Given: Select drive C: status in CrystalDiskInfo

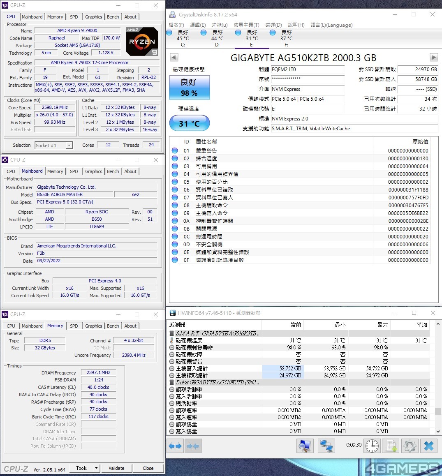Looking at the screenshot, I should coord(183,38).
